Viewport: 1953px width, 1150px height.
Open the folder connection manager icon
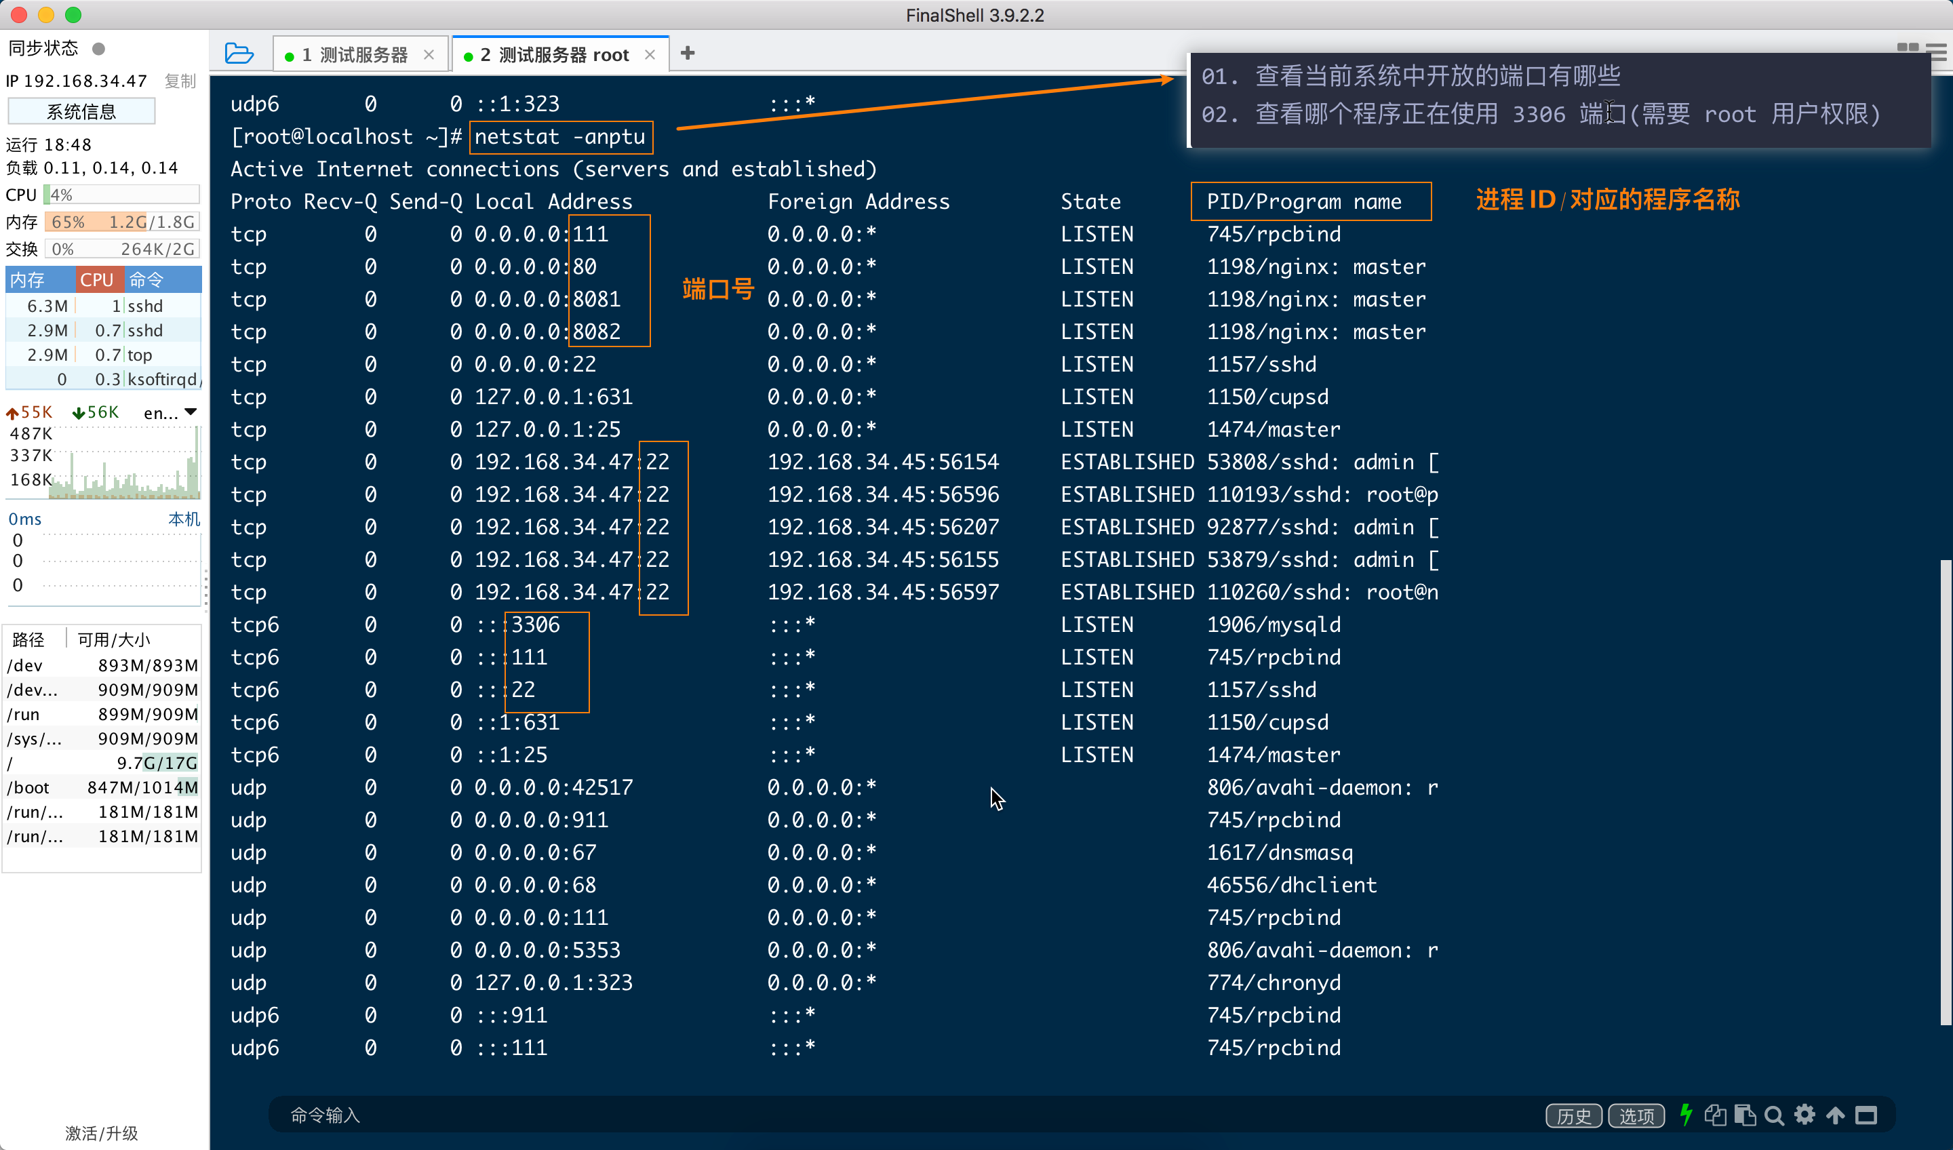[239, 54]
